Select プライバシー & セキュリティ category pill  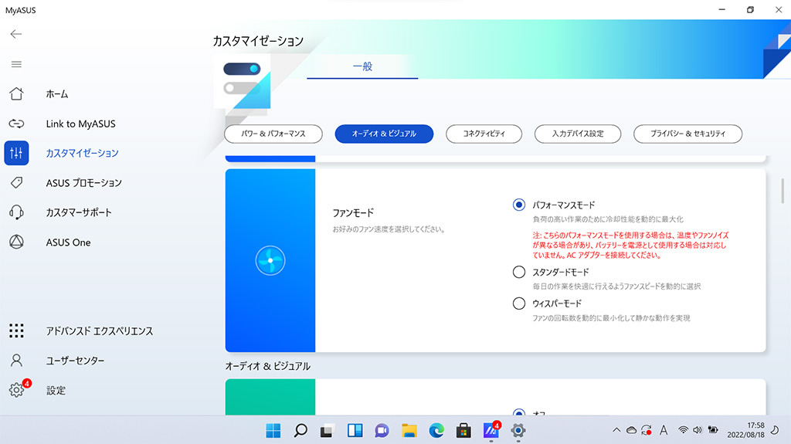(687, 134)
